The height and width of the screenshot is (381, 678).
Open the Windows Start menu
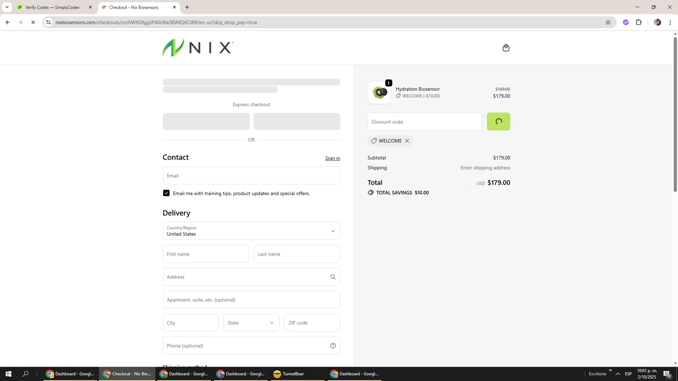(8, 374)
